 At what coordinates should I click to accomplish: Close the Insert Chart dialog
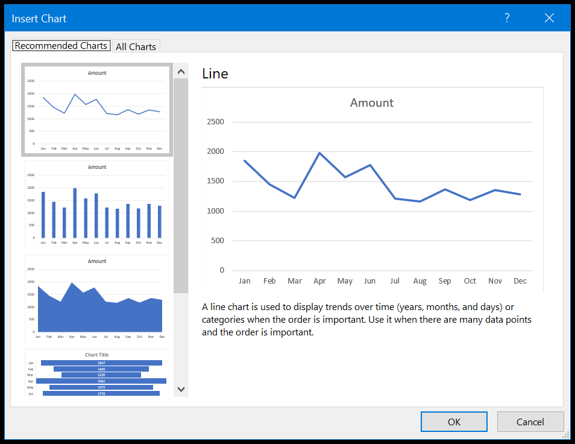(549, 17)
